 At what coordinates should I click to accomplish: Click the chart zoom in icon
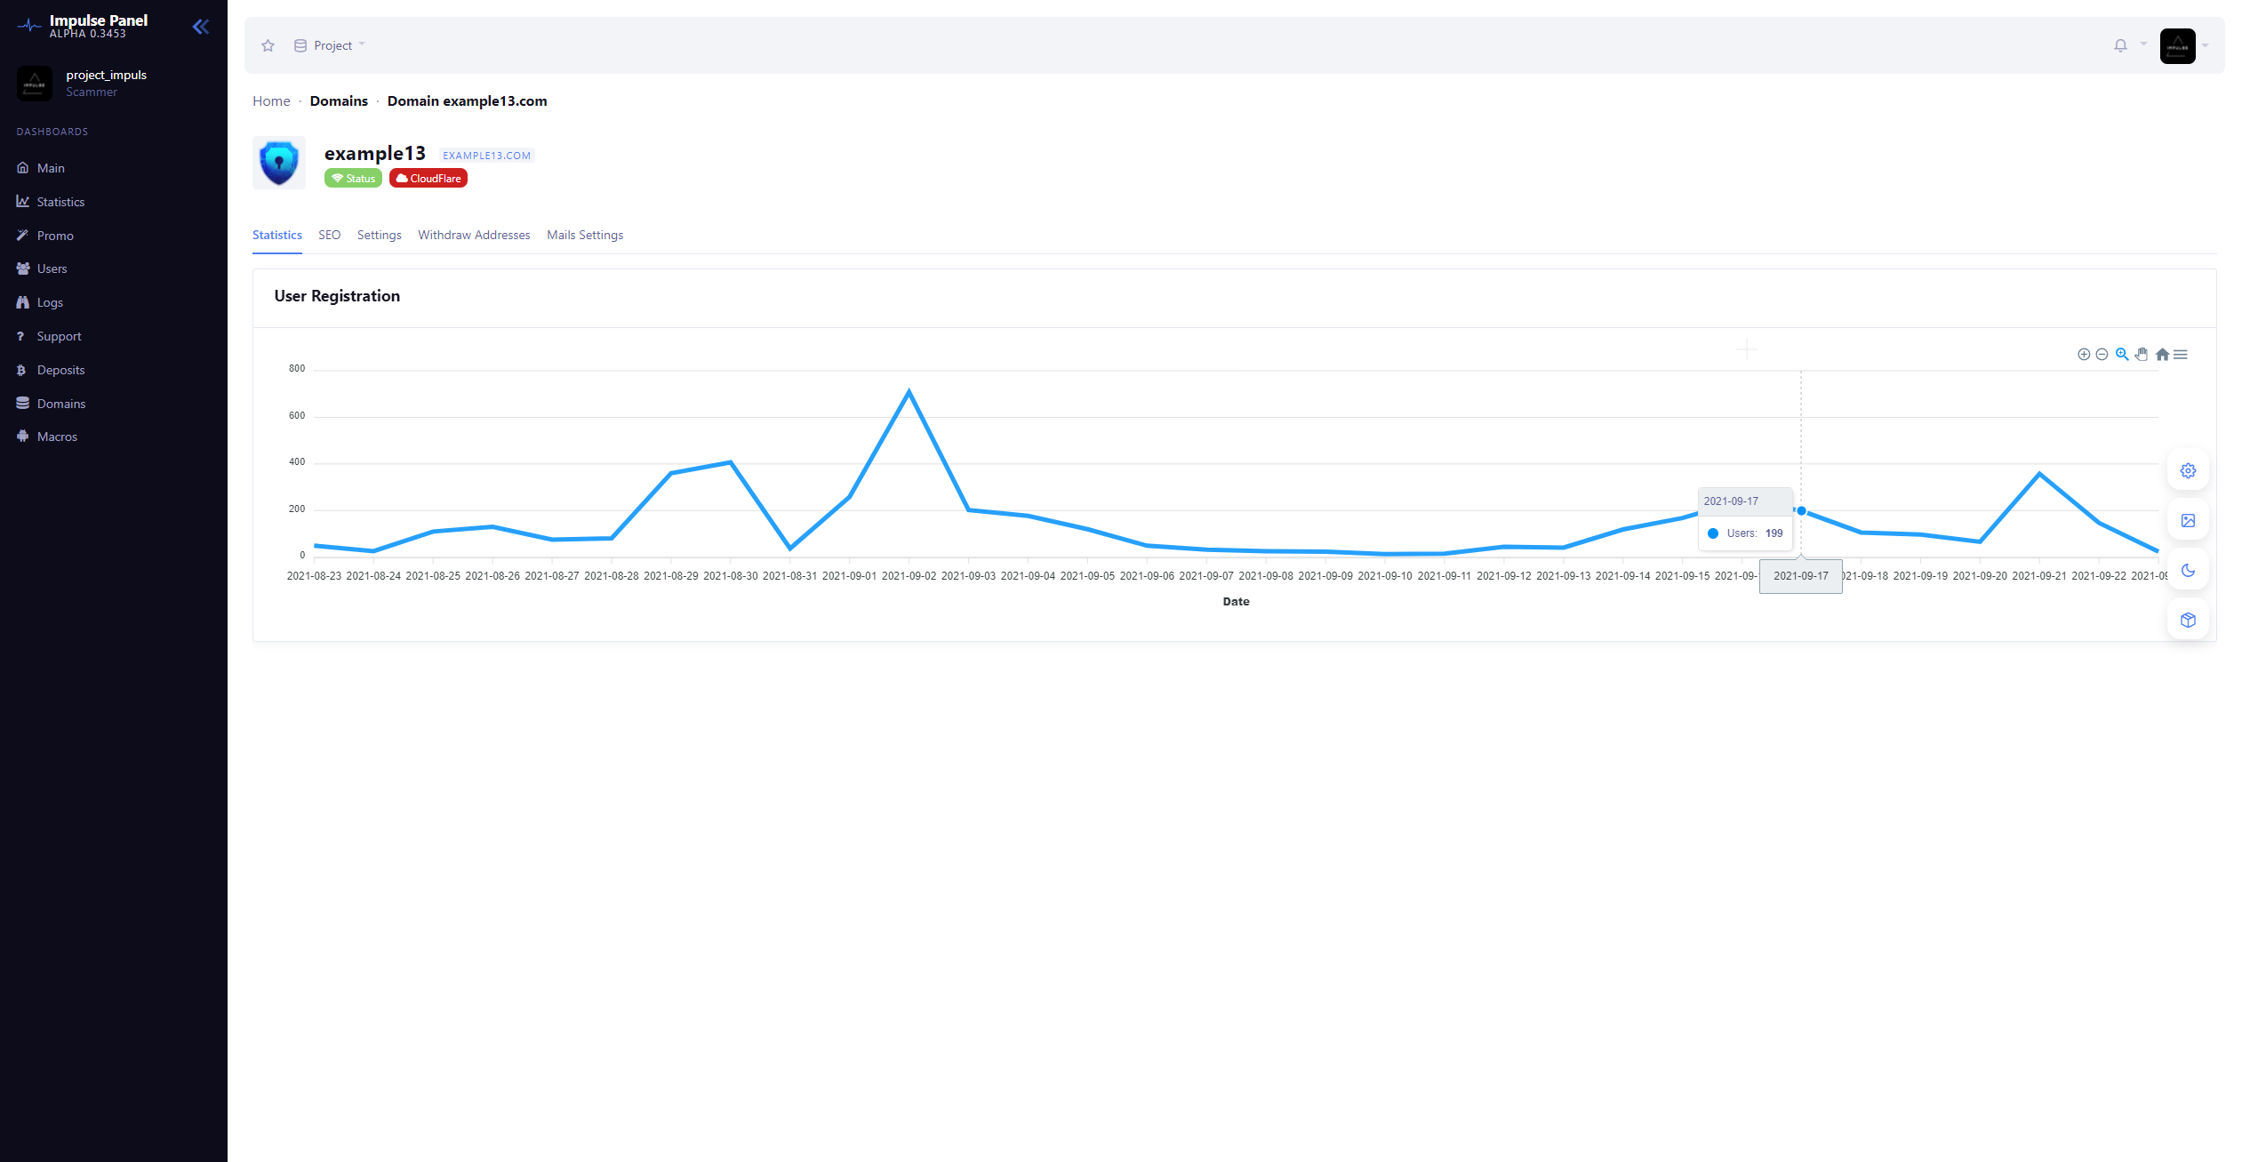tap(2083, 355)
